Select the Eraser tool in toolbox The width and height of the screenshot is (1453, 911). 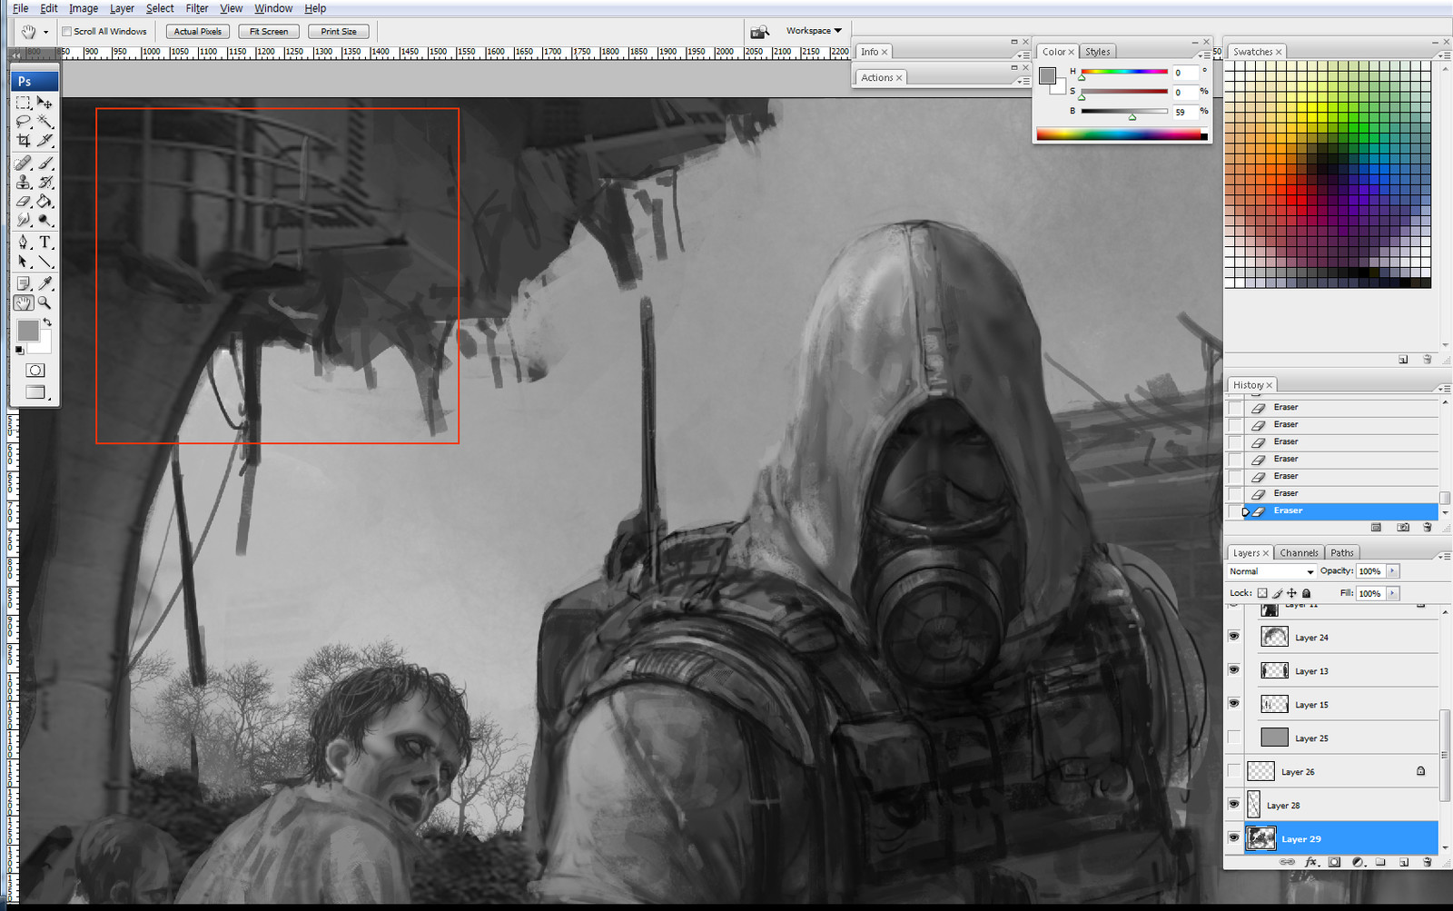click(24, 202)
